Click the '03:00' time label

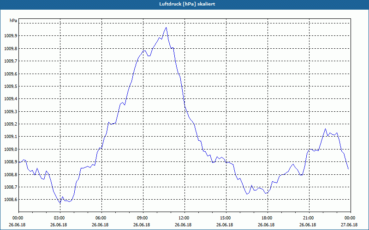pyautogui.click(x=59, y=218)
